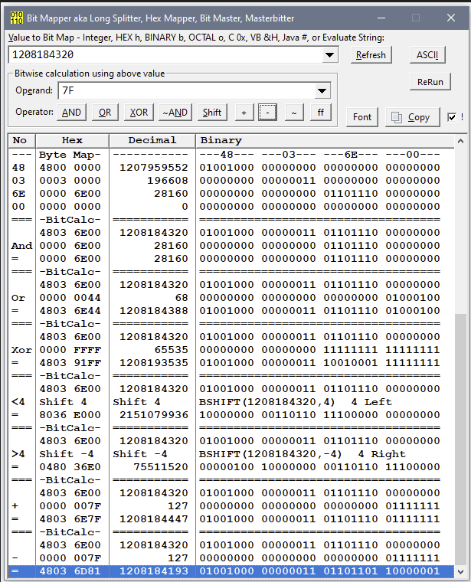The image size is (471, 582).
Task: Apply the AND operator
Action: click(x=71, y=112)
